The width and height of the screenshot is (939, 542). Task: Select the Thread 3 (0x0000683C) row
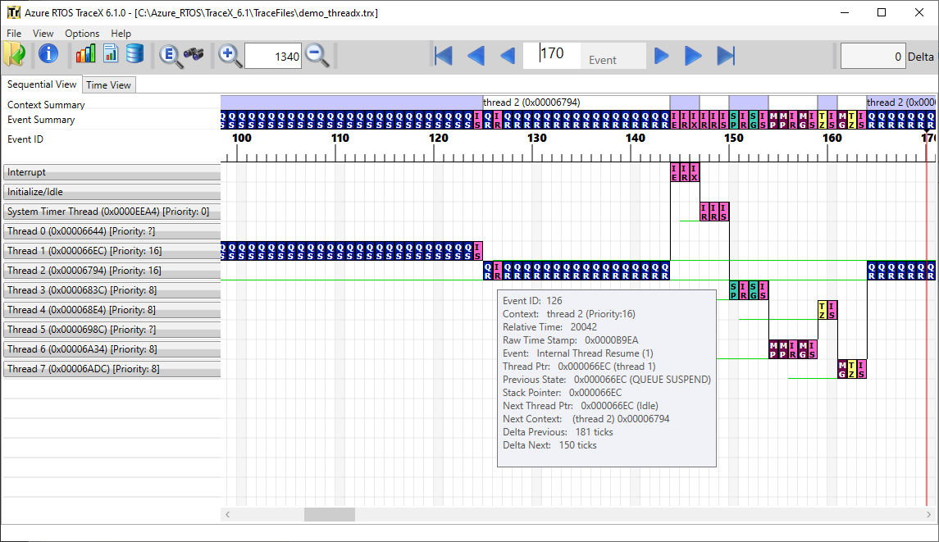pos(112,290)
